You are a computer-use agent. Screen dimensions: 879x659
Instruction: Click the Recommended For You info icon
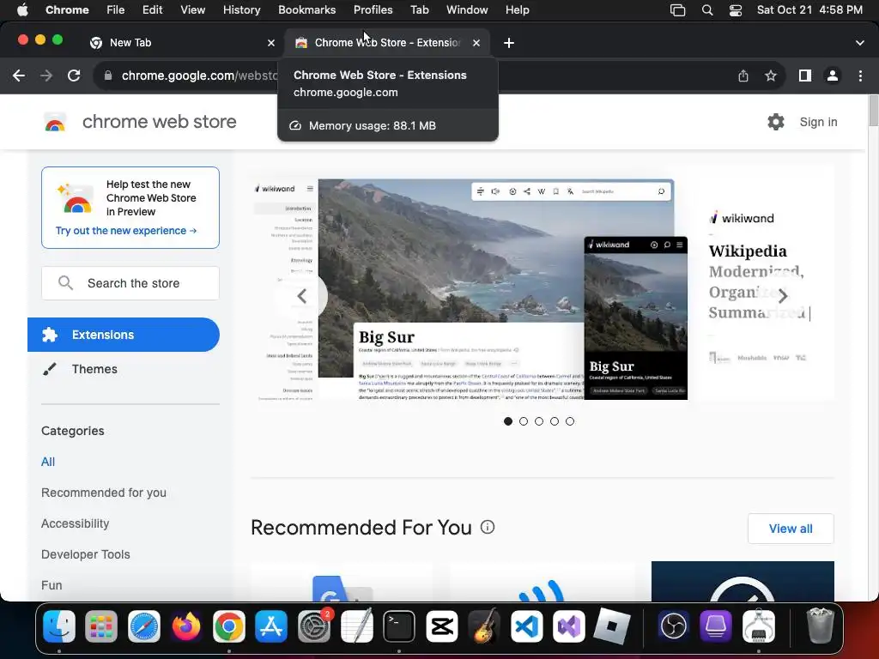[x=488, y=528]
